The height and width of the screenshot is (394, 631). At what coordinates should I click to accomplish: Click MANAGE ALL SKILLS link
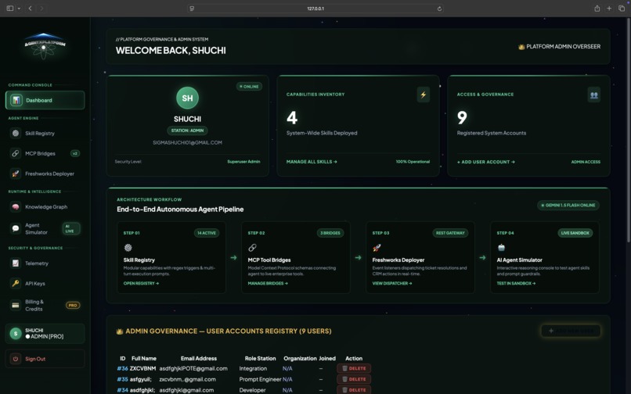pos(312,162)
